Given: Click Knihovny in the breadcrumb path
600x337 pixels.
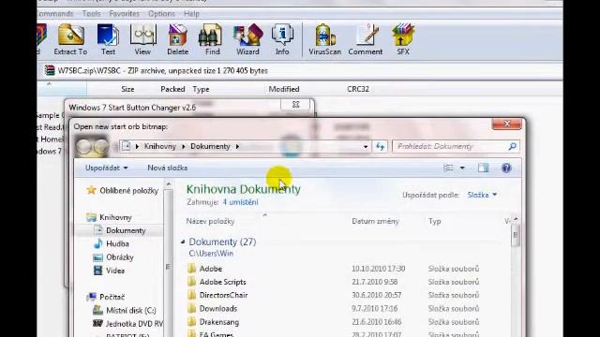Looking at the screenshot, I should (160, 146).
